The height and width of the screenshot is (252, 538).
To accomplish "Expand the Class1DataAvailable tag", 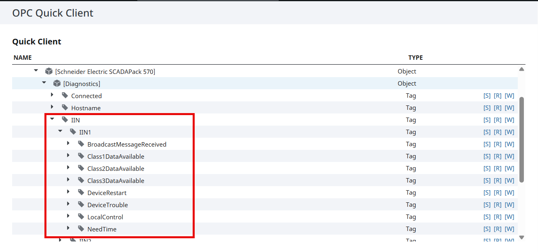I will [68, 155].
